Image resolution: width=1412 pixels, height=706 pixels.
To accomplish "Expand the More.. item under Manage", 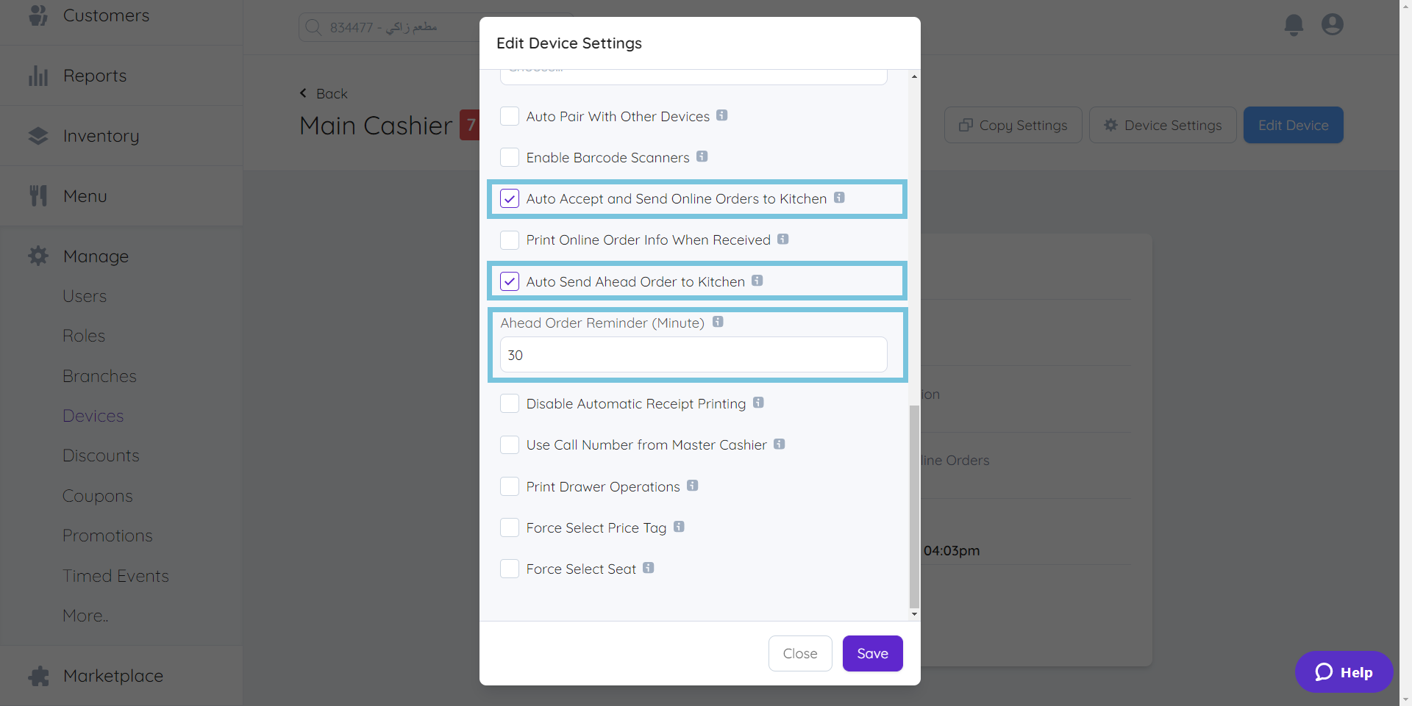I will click(x=85, y=616).
